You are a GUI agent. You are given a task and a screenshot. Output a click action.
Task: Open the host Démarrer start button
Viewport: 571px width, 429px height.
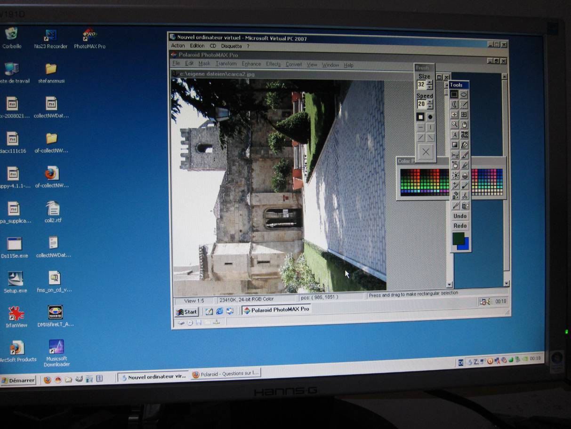[18, 380]
